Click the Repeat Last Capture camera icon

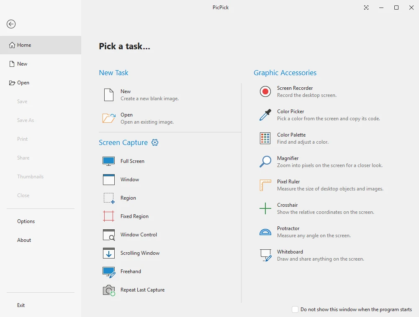(x=109, y=290)
